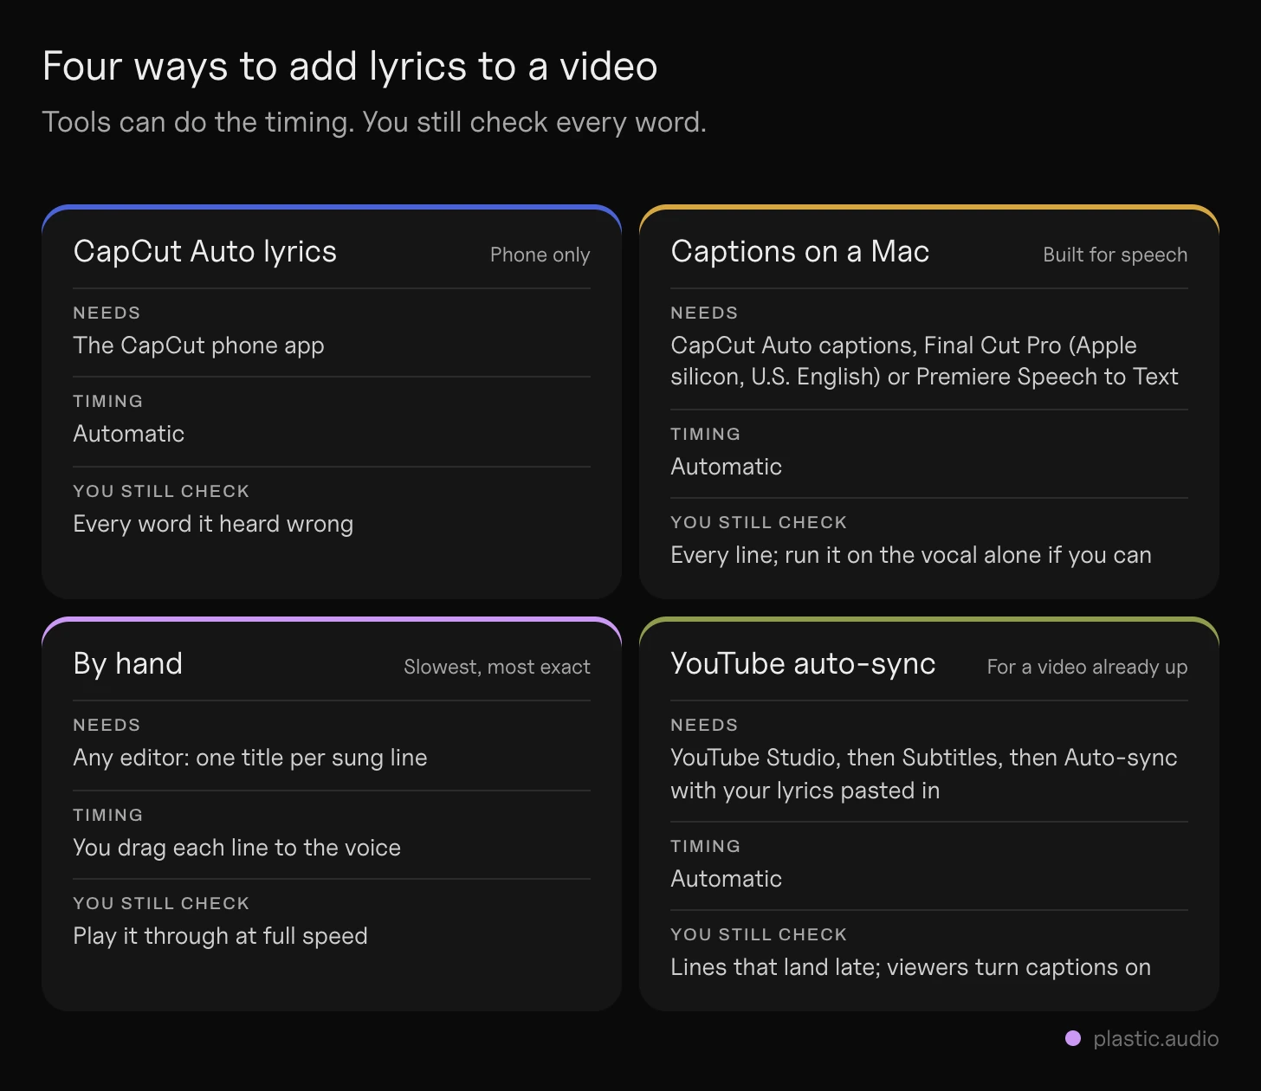Select the "Phone only" tag
The height and width of the screenshot is (1091, 1261).
(x=540, y=255)
